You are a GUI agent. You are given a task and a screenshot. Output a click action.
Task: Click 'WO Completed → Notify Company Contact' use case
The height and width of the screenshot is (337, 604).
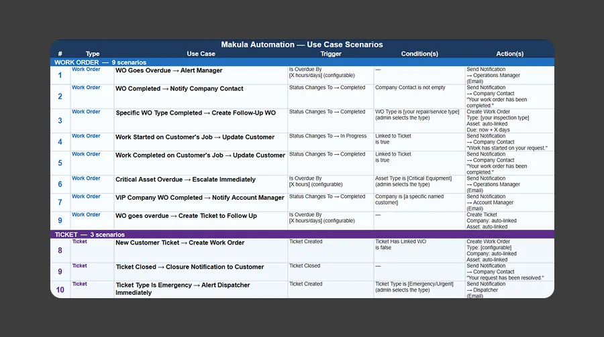179,88
